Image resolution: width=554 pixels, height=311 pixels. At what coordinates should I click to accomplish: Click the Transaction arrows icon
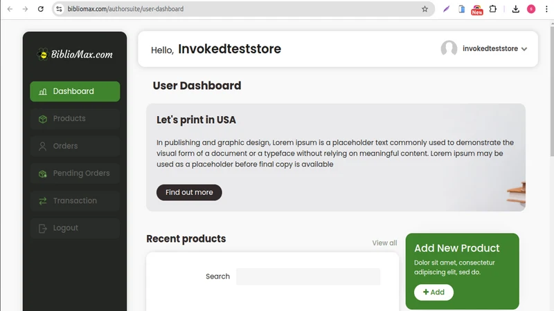click(x=43, y=201)
